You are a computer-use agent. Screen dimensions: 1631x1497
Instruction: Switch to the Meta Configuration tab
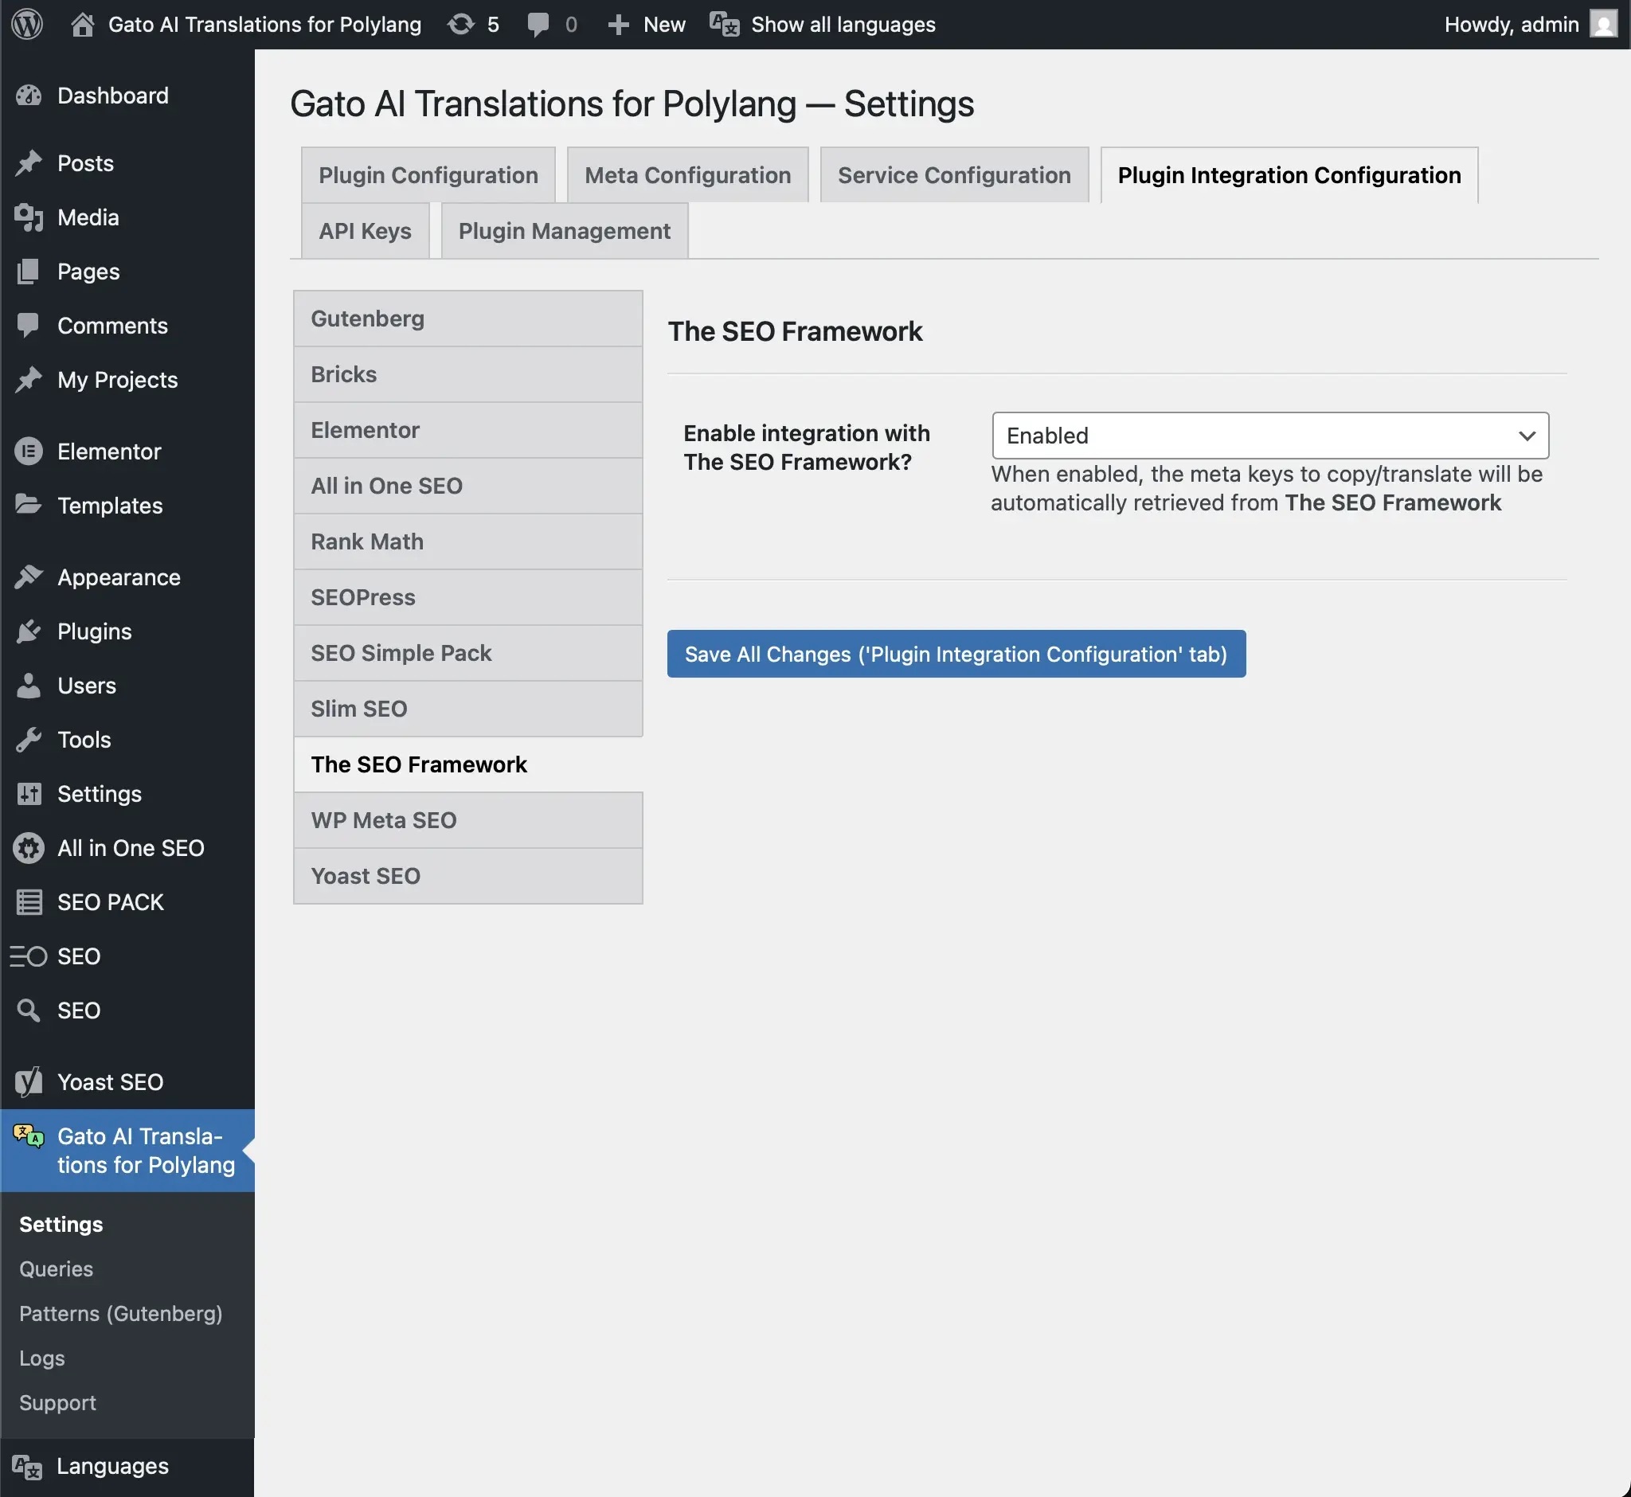tap(687, 174)
